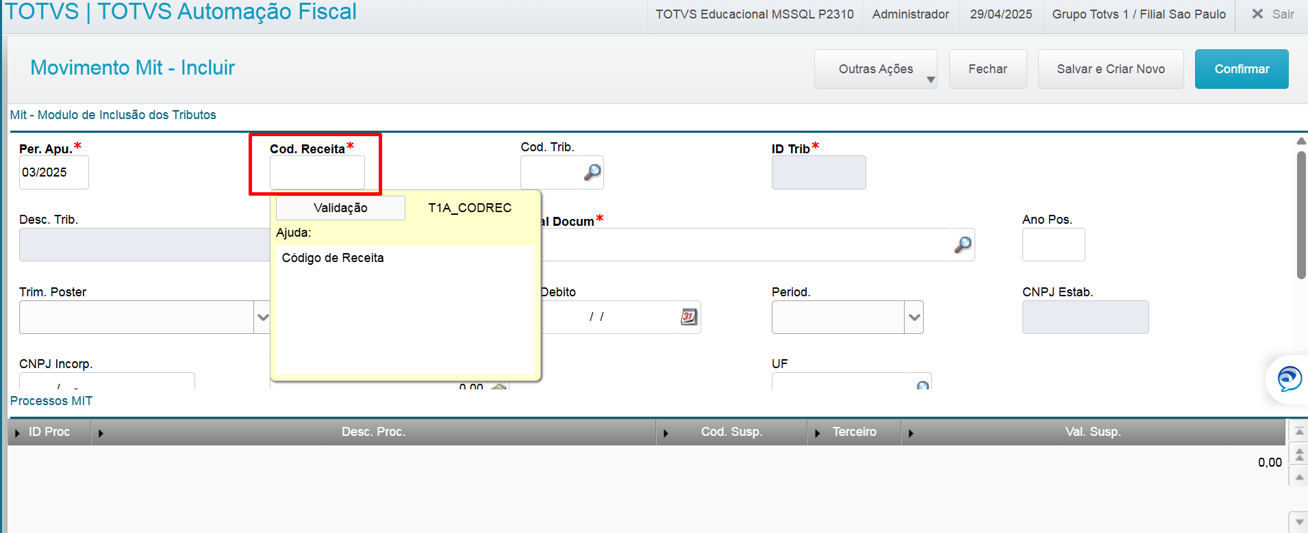Click the Administrador user label

tap(911, 14)
